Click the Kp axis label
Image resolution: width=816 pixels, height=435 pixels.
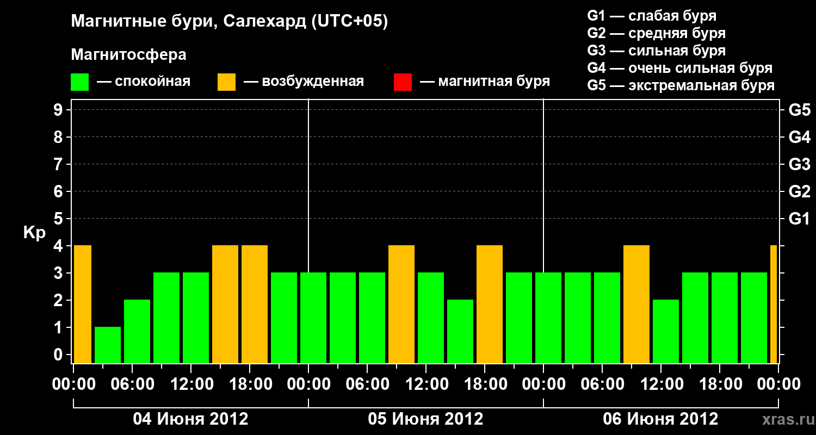point(35,233)
